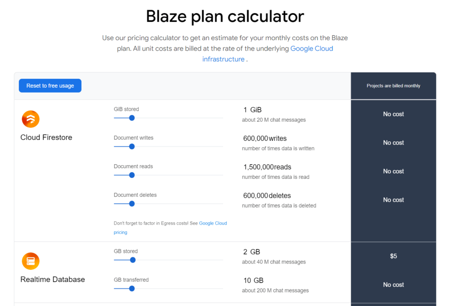Click the Realtime Database GB stored slider
The width and height of the screenshot is (458, 306).
pyautogui.click(x=133, y=260)
